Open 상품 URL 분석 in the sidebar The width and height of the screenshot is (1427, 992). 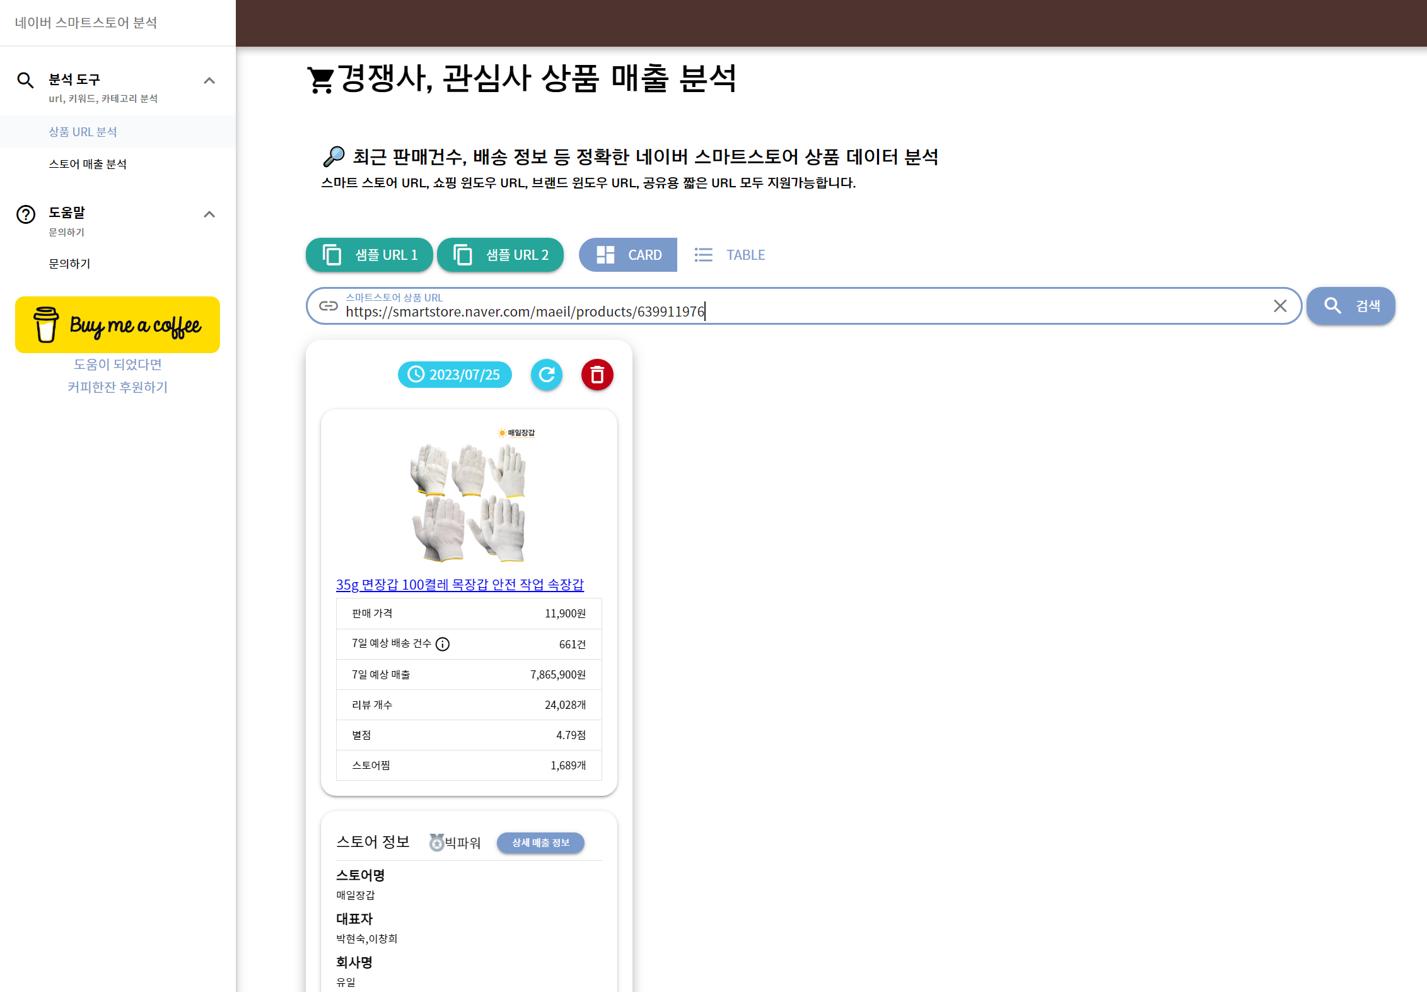point(83,132)
